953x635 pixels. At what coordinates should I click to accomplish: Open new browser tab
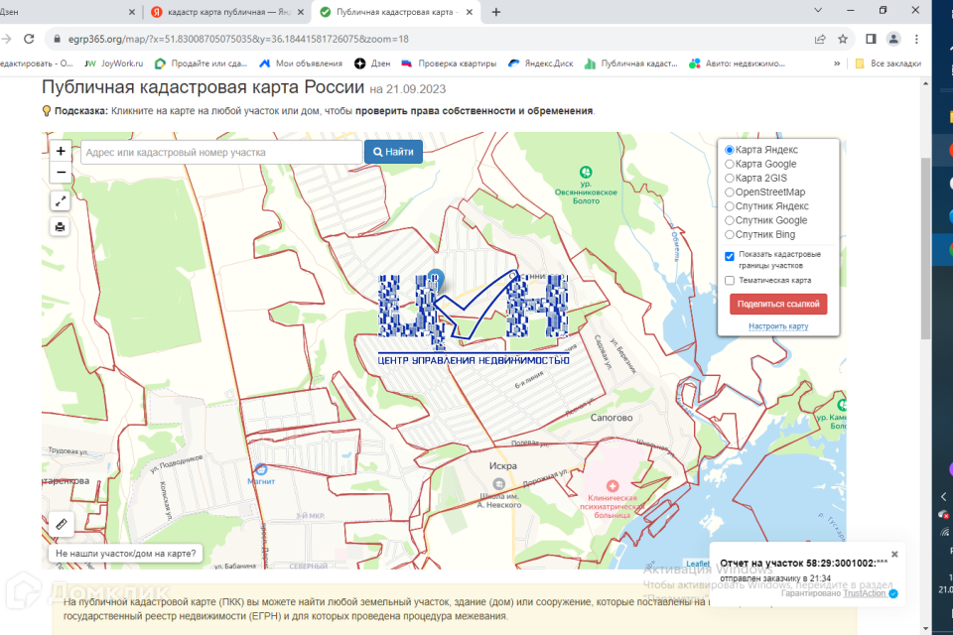coord(496,12)
